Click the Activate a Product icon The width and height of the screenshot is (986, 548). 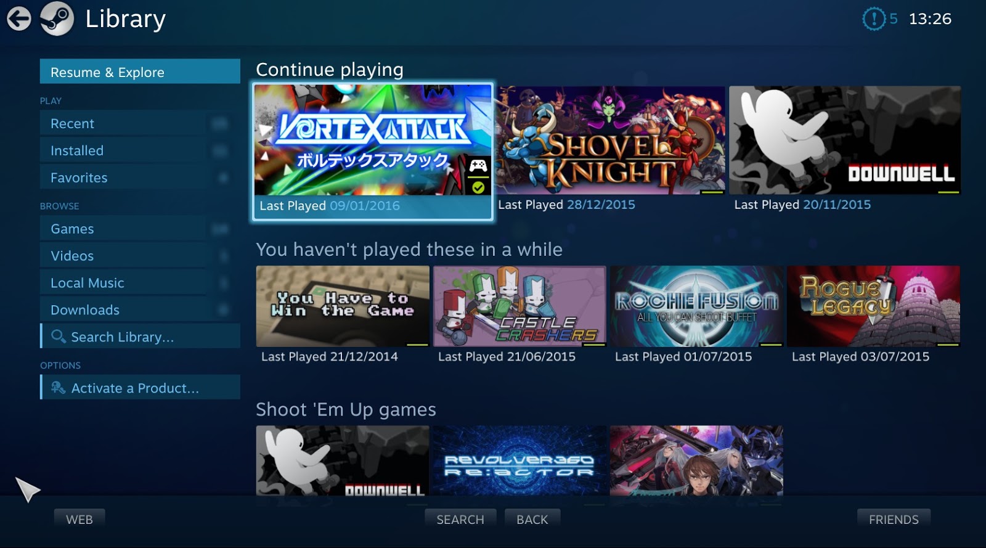pyautogui.click(x=59, y=388)
